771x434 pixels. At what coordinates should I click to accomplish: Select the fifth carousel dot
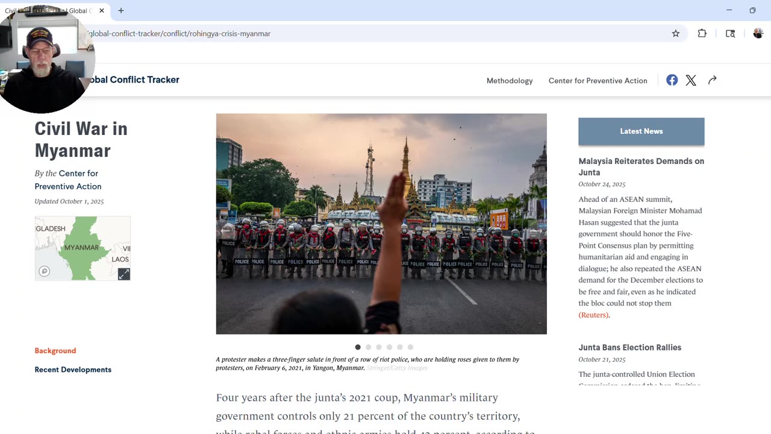click(x=400, y=347)
